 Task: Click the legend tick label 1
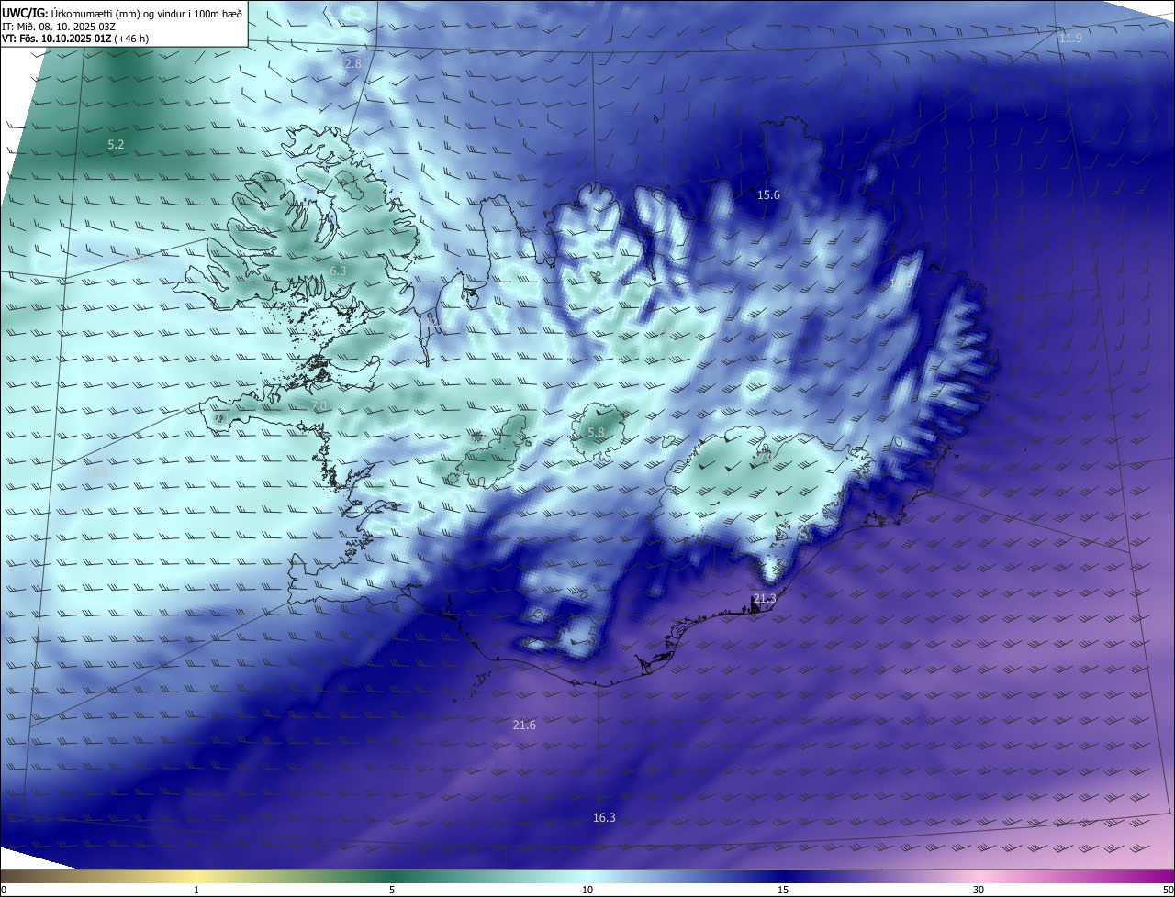196,890
